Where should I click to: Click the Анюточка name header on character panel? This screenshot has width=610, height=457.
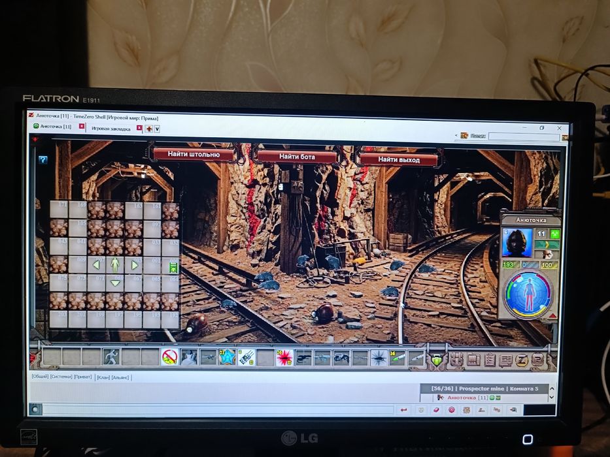pos(531,219)
